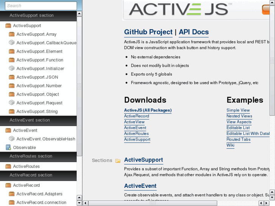Click the sidebar scroll up arrow
Screen dimensions: 275x206
(x=79, y=14)
